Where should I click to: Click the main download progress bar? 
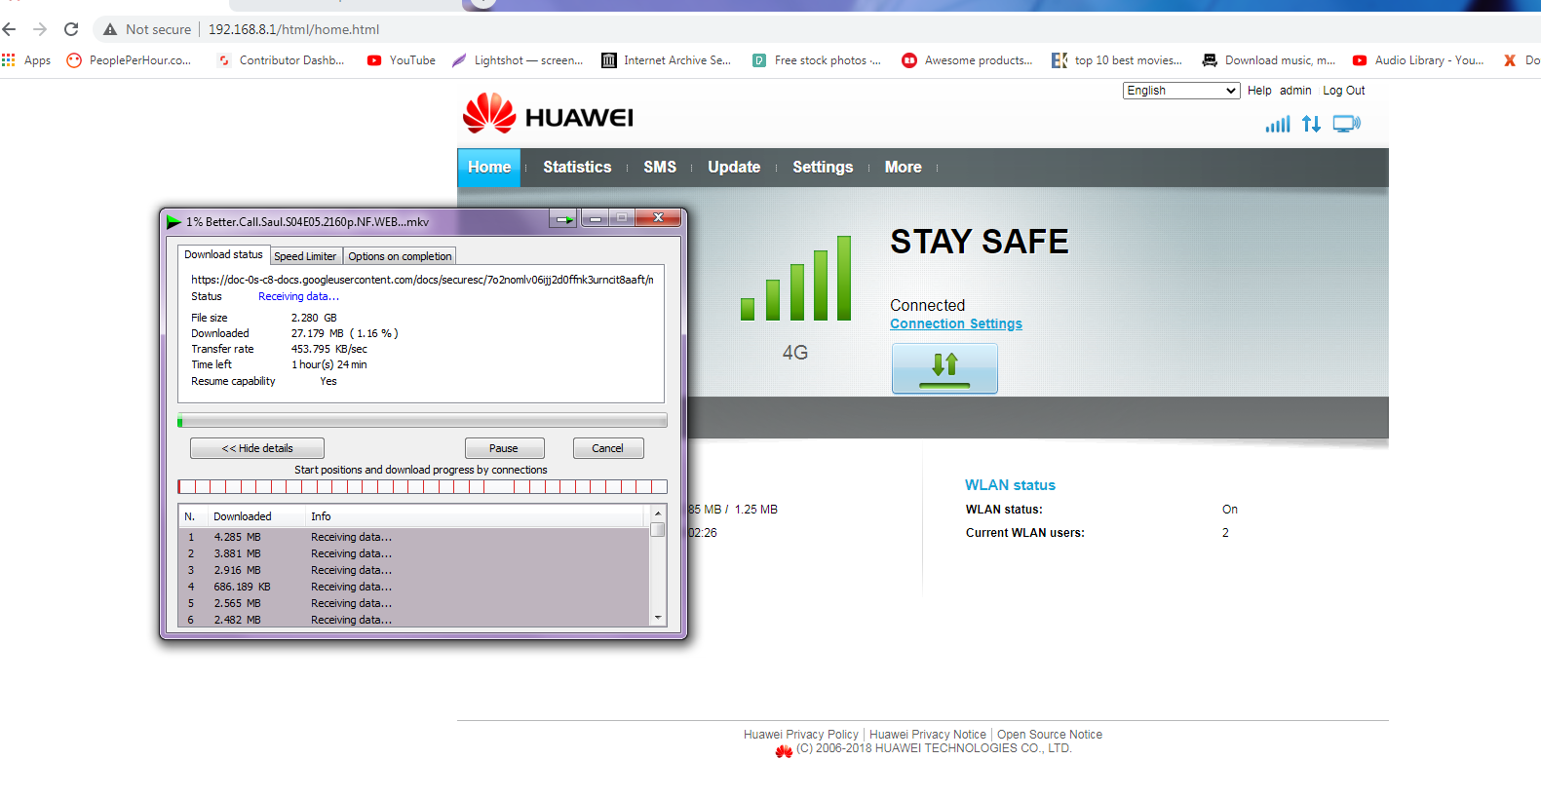[422, 421]
